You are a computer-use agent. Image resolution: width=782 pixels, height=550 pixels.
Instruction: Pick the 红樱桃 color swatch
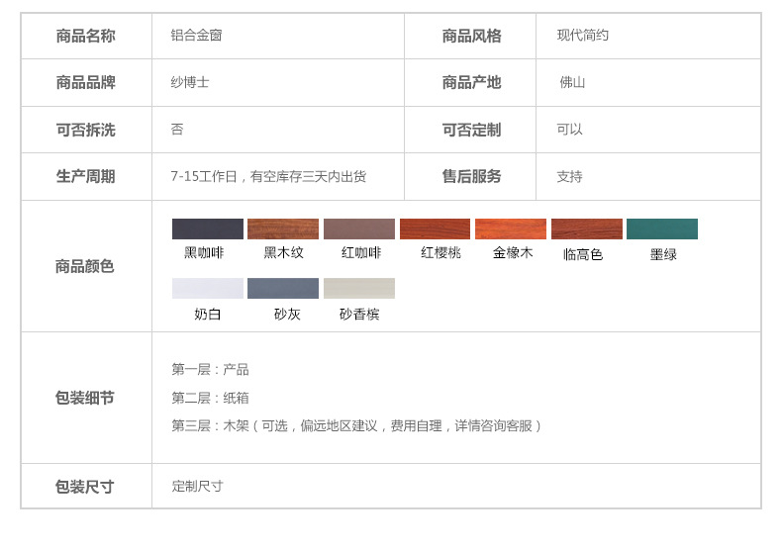435,229
